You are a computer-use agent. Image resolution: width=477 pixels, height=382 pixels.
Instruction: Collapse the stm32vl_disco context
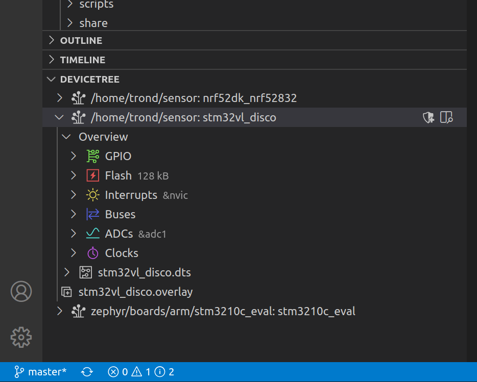(59, 117)
